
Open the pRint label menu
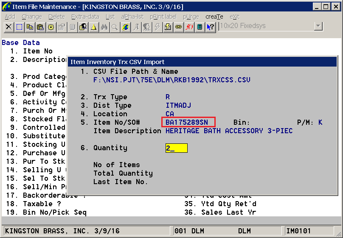163,17
